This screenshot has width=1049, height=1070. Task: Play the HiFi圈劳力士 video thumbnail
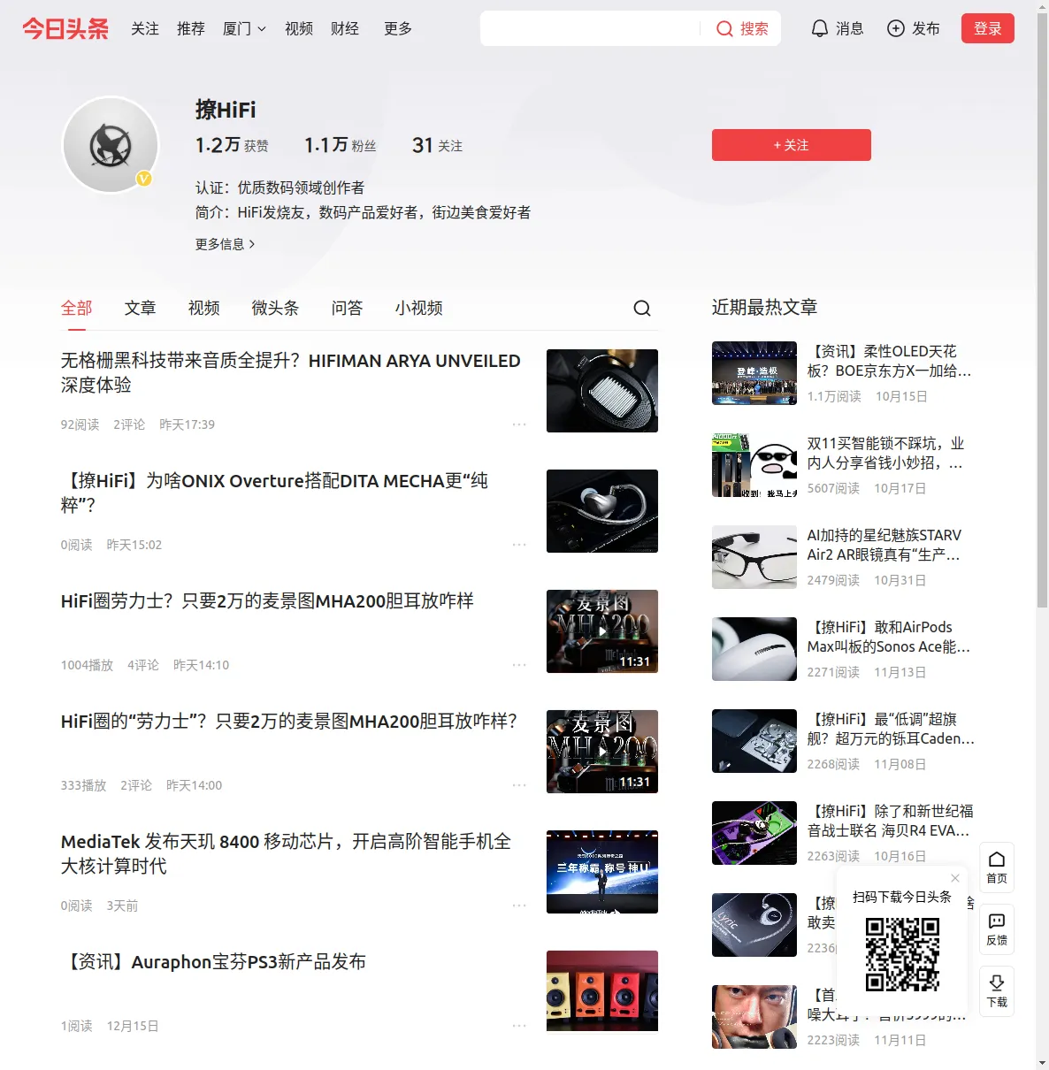(602, 631)
